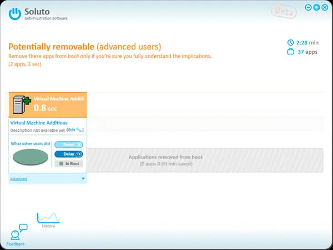The image size is (333, 250).
Task: Click the clock boot time icon
Action: point(290,43)
